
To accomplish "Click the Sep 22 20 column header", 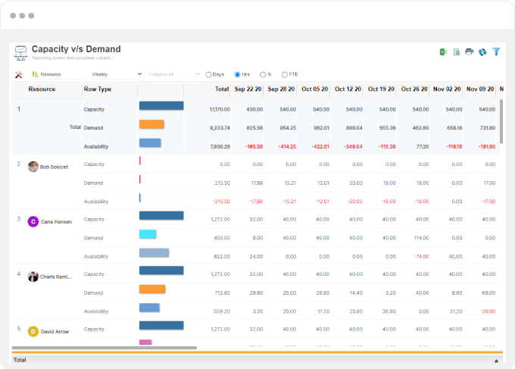I will point(248,89).
